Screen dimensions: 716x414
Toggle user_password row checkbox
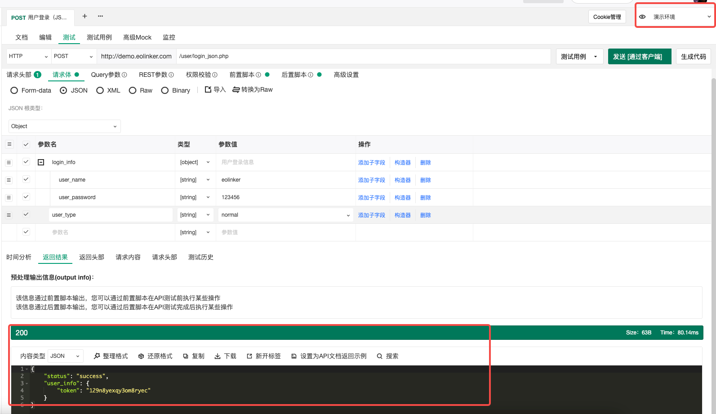pyautogui.click(x=26, y=197)
